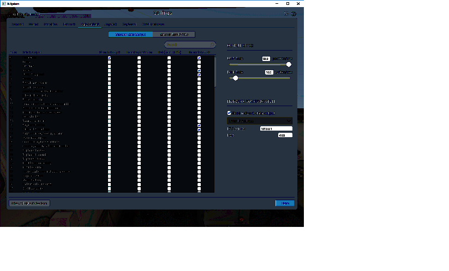This screenshot has width=449, height=271.
Task: Minimize the X-System window
Action: tap(277, 4)
